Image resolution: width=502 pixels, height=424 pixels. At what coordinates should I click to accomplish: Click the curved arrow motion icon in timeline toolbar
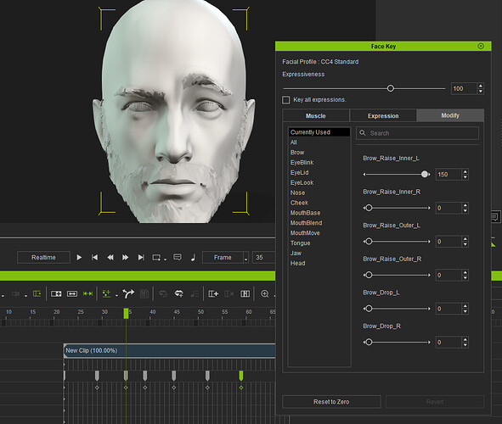[x=128, y=293]
